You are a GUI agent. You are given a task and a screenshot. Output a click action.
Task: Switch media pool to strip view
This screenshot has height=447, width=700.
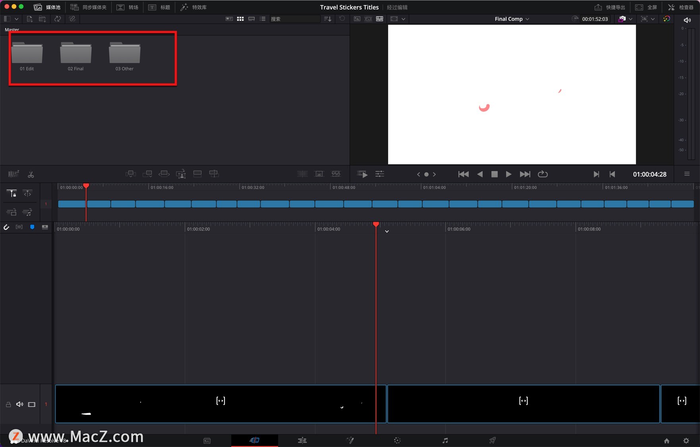click(x=251, y=19)
